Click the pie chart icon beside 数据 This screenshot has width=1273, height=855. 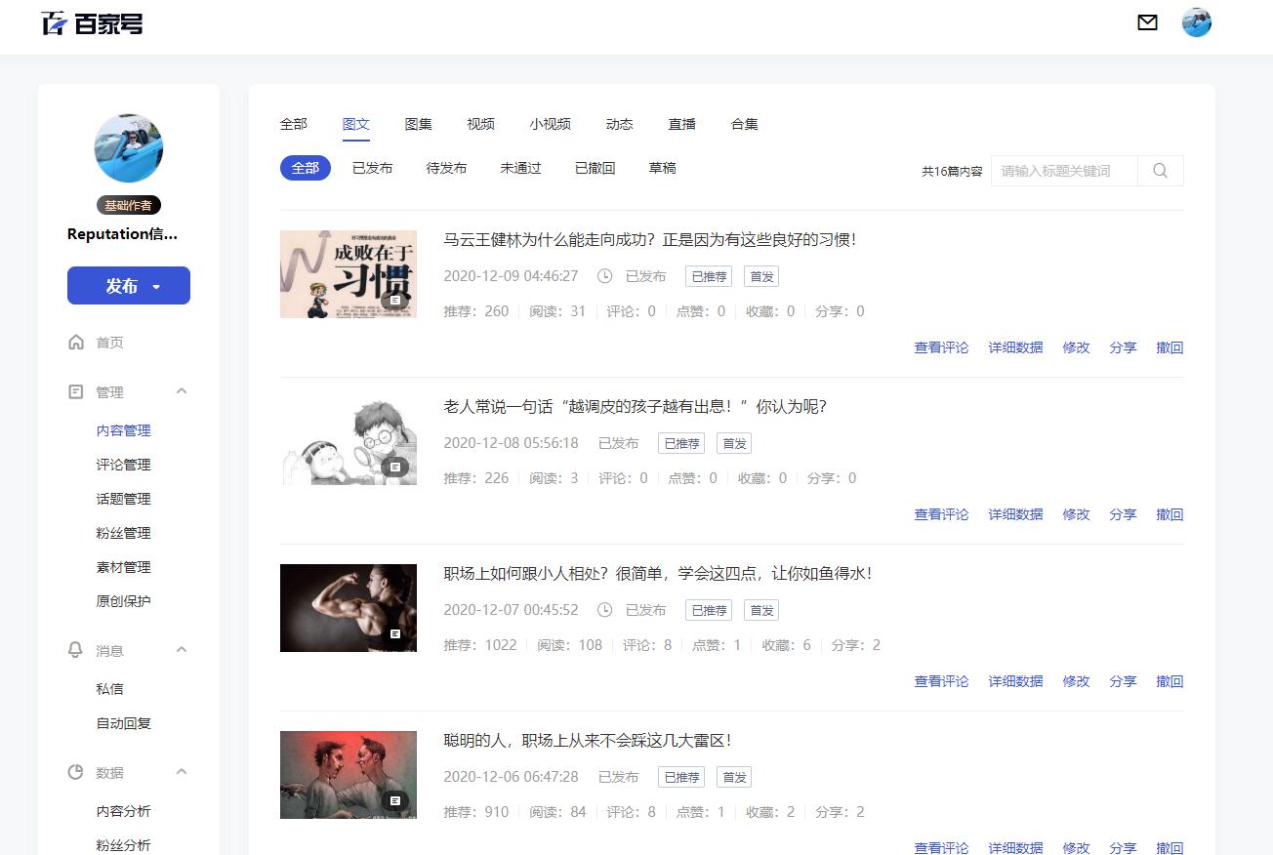coord(76,773)
